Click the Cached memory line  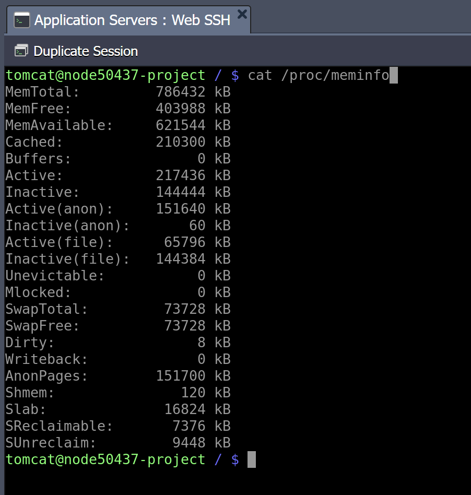118,142
